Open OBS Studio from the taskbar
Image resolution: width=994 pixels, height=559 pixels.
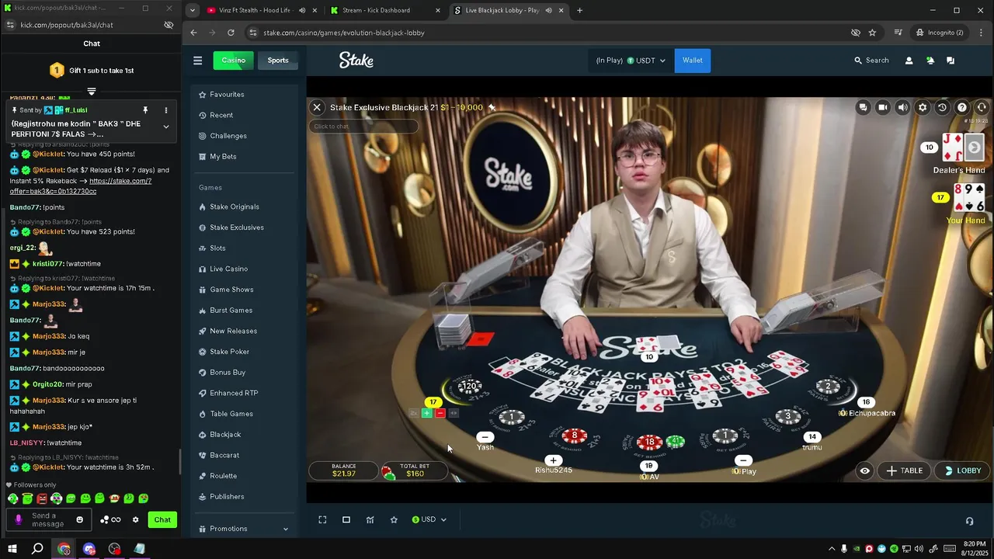[115, 549]
